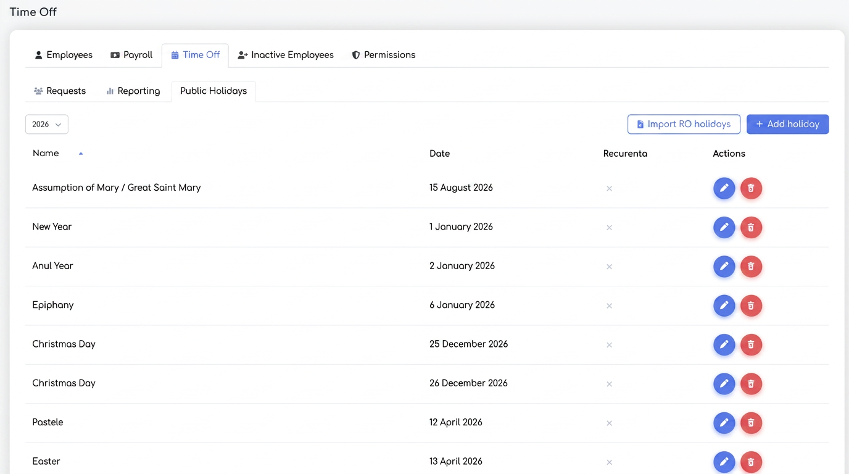Click the Add holiday button

787,124
